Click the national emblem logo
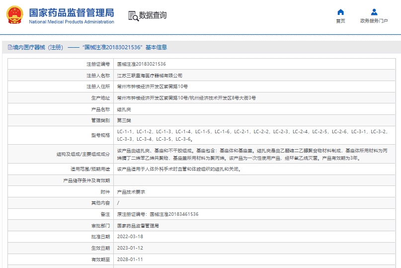401x268 pixels. (x=14, y=15)
